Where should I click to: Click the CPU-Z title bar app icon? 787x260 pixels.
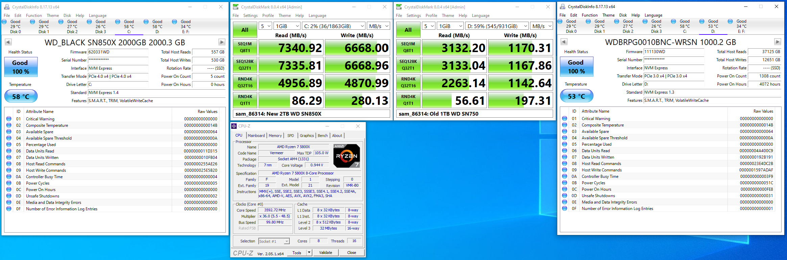[234, 126]
